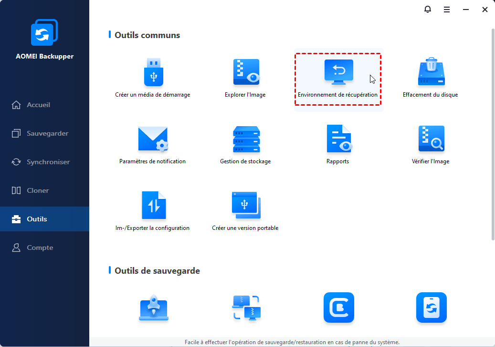
Task: Open Créer un média de démarrage USB icon
Action: (x=153, y=72)
